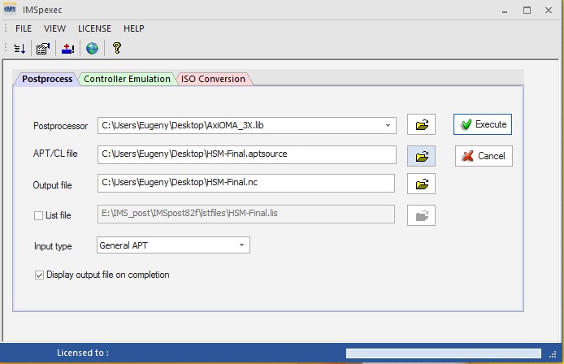Switch to the ISO Conversion tab

[213, 79]
